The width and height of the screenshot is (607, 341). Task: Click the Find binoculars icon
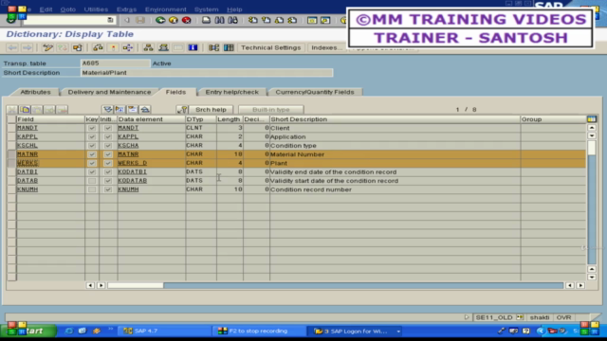219,20
